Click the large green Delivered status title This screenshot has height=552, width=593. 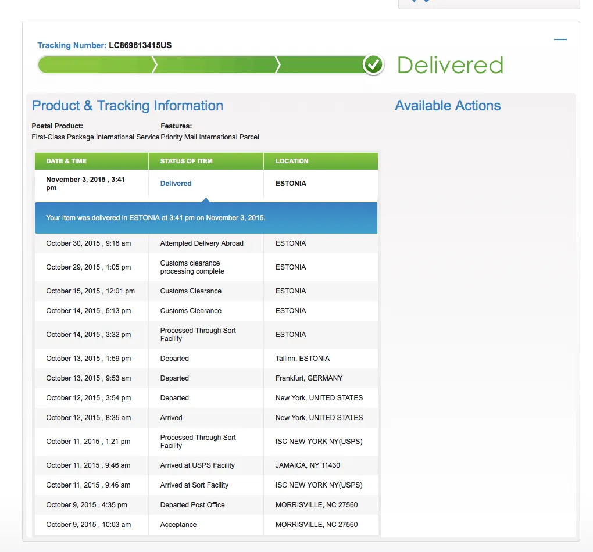(450, 65)
